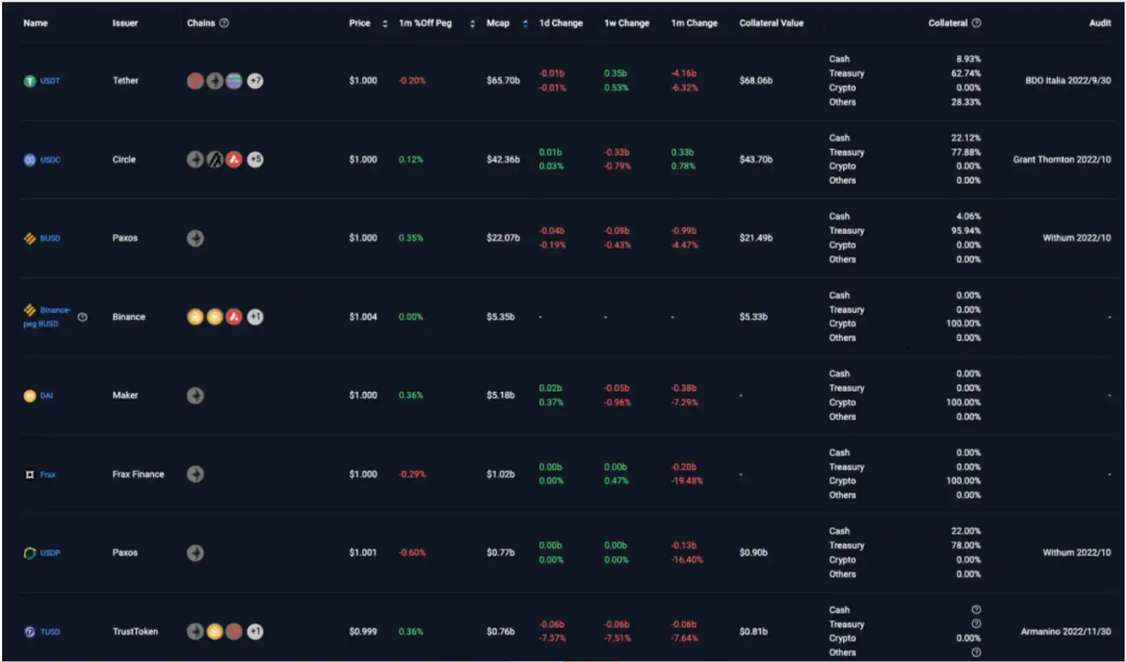Open the Collateral column help icon
Screen dimensions: 1126x662
coord(976,23)
